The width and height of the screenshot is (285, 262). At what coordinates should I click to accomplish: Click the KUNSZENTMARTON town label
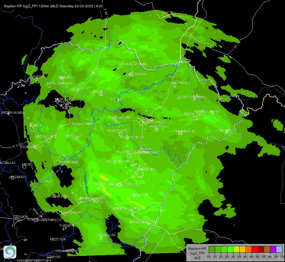point(33,260)
